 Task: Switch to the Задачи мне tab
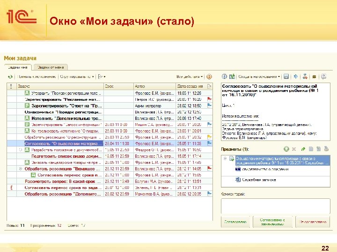18,67
